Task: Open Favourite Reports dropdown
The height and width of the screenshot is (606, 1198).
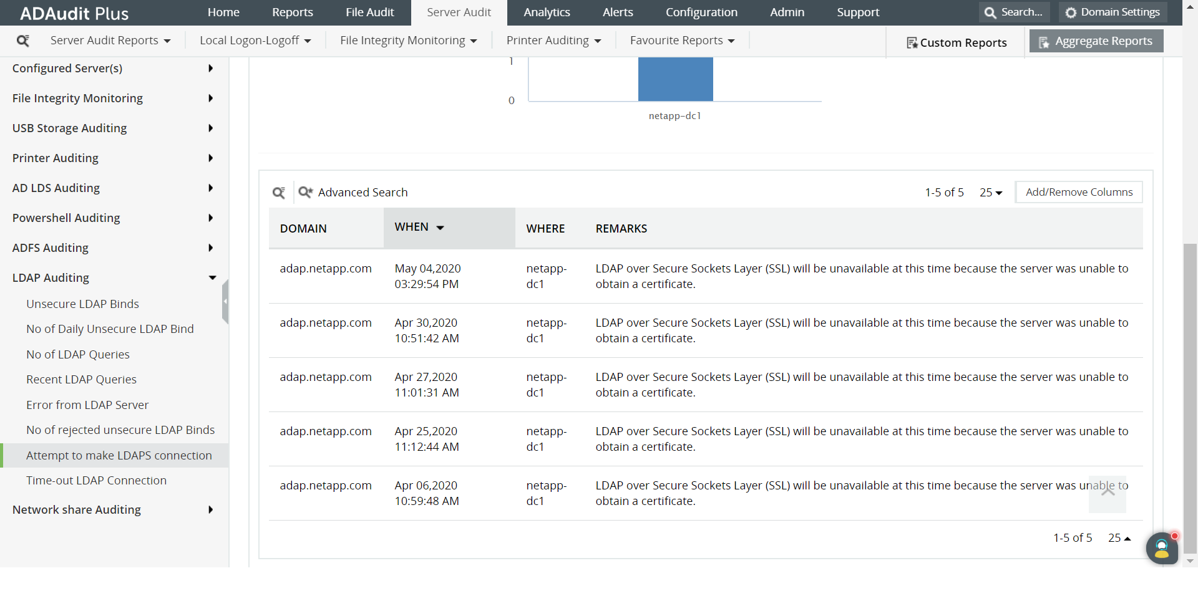Action: (x=682, y=41)
